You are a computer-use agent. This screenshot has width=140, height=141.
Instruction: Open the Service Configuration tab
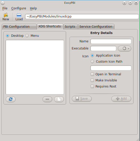pyautogui.click(x=96, y=27)
